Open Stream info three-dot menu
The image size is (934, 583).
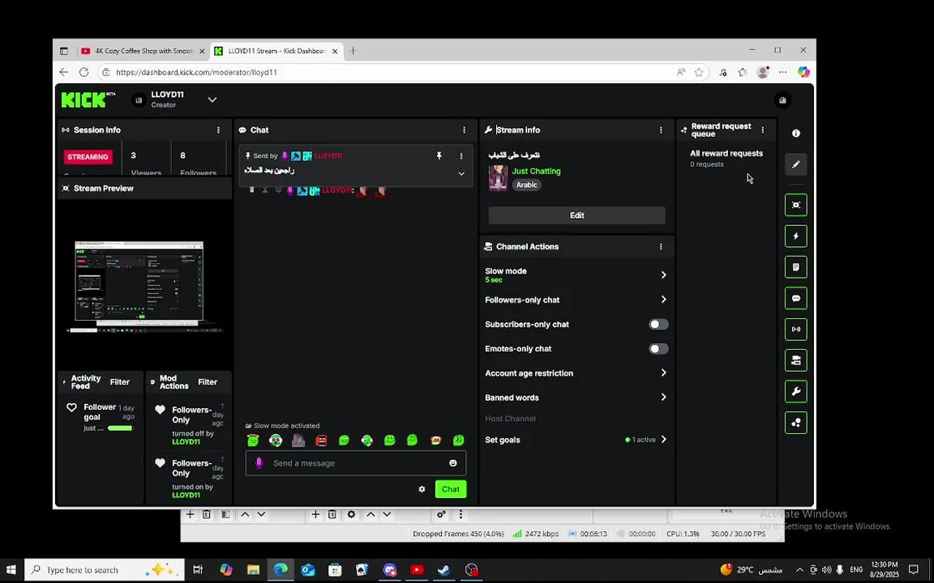[x=661, y=130]
